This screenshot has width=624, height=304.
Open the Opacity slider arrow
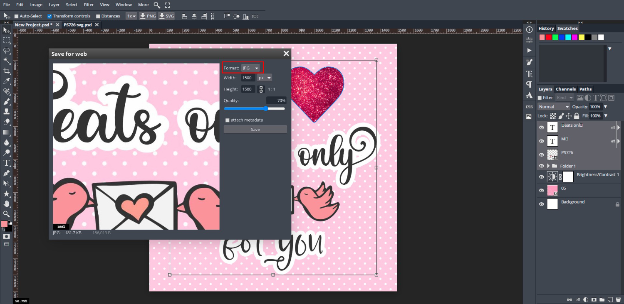coord(605,107)
